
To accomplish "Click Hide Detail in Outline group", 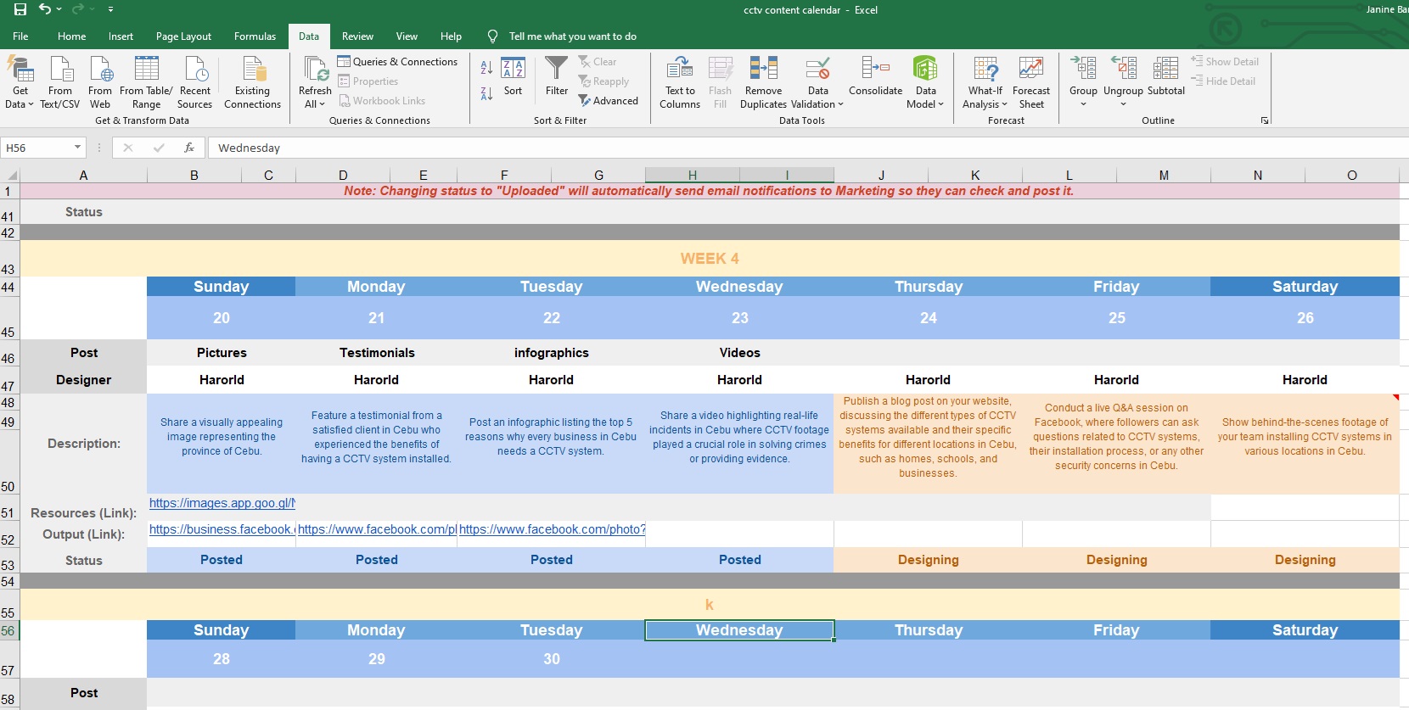I will coord(1223,81).
